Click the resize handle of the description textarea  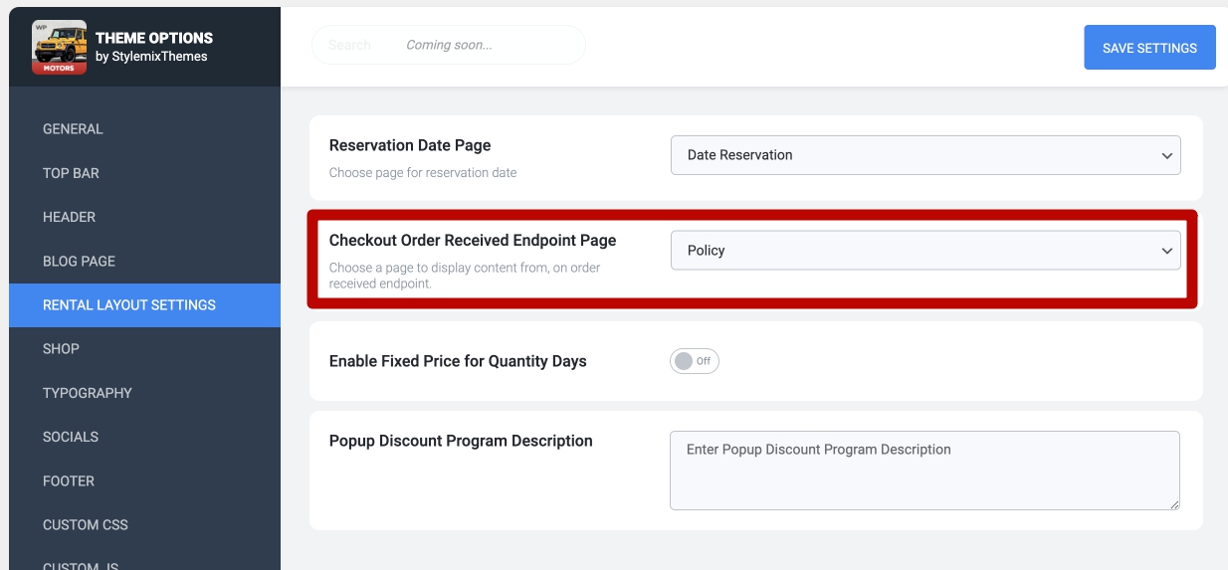pos(1174,504)
